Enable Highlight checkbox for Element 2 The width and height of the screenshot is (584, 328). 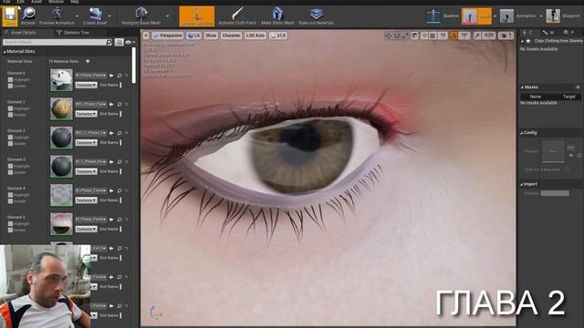10,138
